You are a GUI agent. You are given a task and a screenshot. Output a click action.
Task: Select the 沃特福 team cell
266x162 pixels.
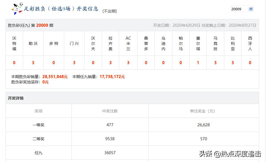[14, 43]
